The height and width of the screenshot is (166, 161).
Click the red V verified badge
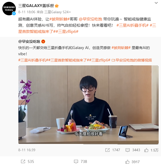point(43,41)
